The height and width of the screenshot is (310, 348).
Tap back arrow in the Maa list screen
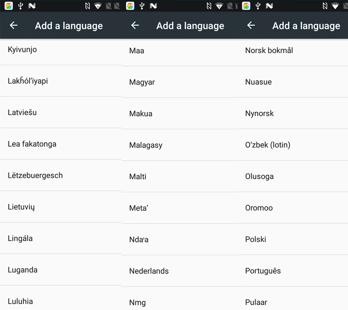[135, 25]
